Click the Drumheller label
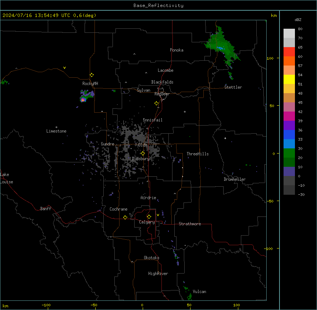This screenshot has width=317, height=310. pyautogui.click(x=235, y=179)
